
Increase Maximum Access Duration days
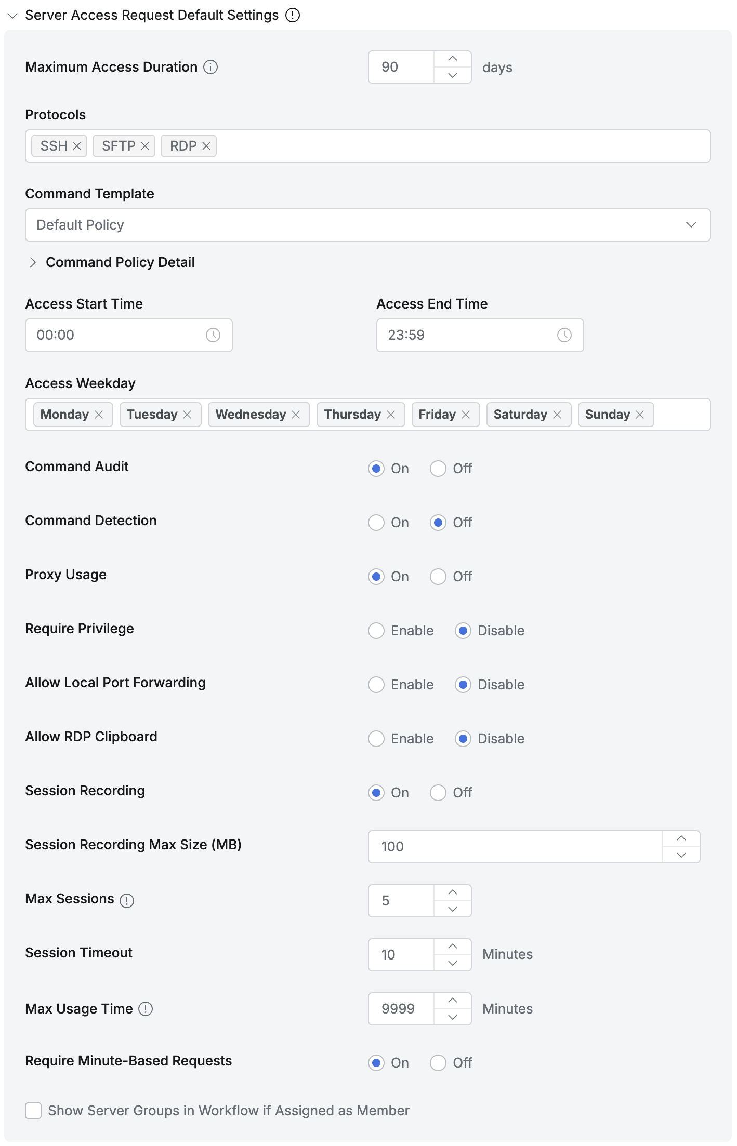click(x=453, y=59)
